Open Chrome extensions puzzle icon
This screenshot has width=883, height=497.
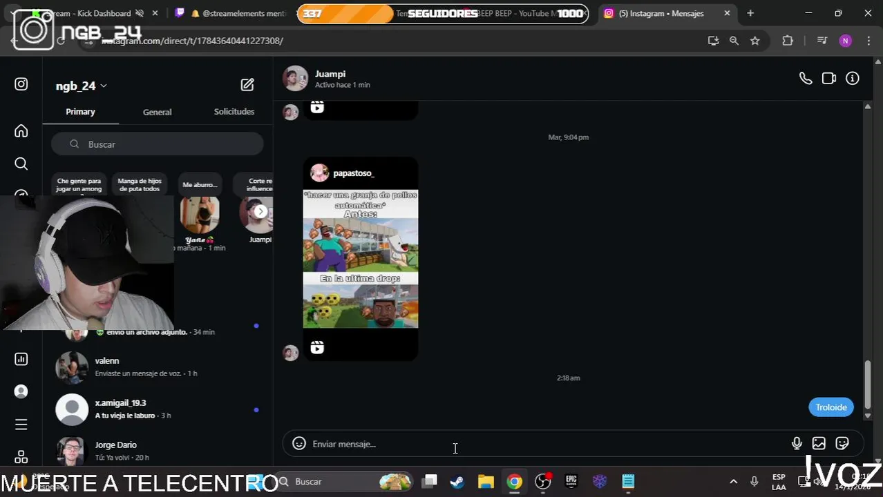[788, 41]
